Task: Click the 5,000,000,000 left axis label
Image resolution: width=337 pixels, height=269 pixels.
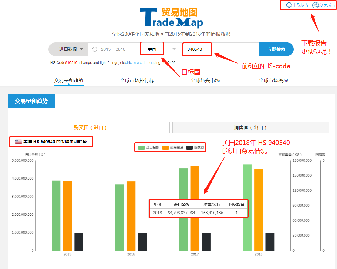Action: tap(22, 160)
